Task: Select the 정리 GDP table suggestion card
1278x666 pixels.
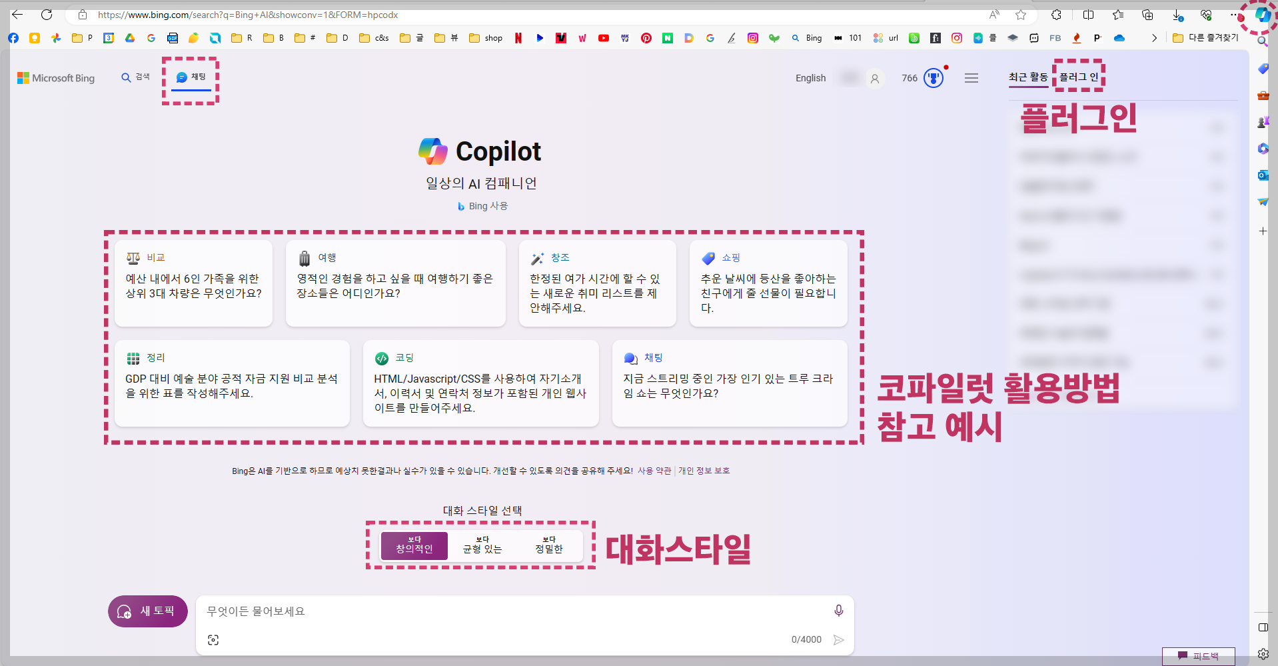Action: point(232,383)
